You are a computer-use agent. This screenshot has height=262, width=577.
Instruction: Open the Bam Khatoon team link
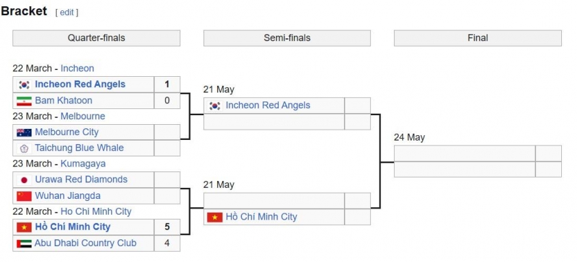click(64, 101)
